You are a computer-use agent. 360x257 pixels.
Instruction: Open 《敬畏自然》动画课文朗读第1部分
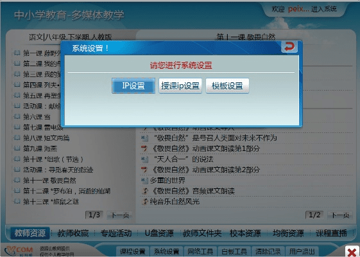[x=206, y=148]
